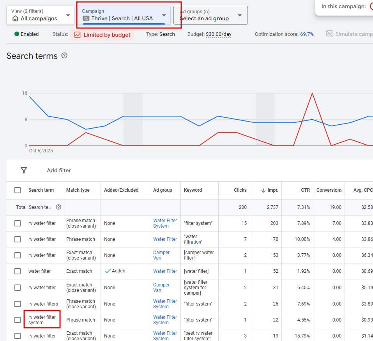Click the Simulate campaign icon
The height and width of the screenshot is (341, 373).
click(x=329, y=33)
